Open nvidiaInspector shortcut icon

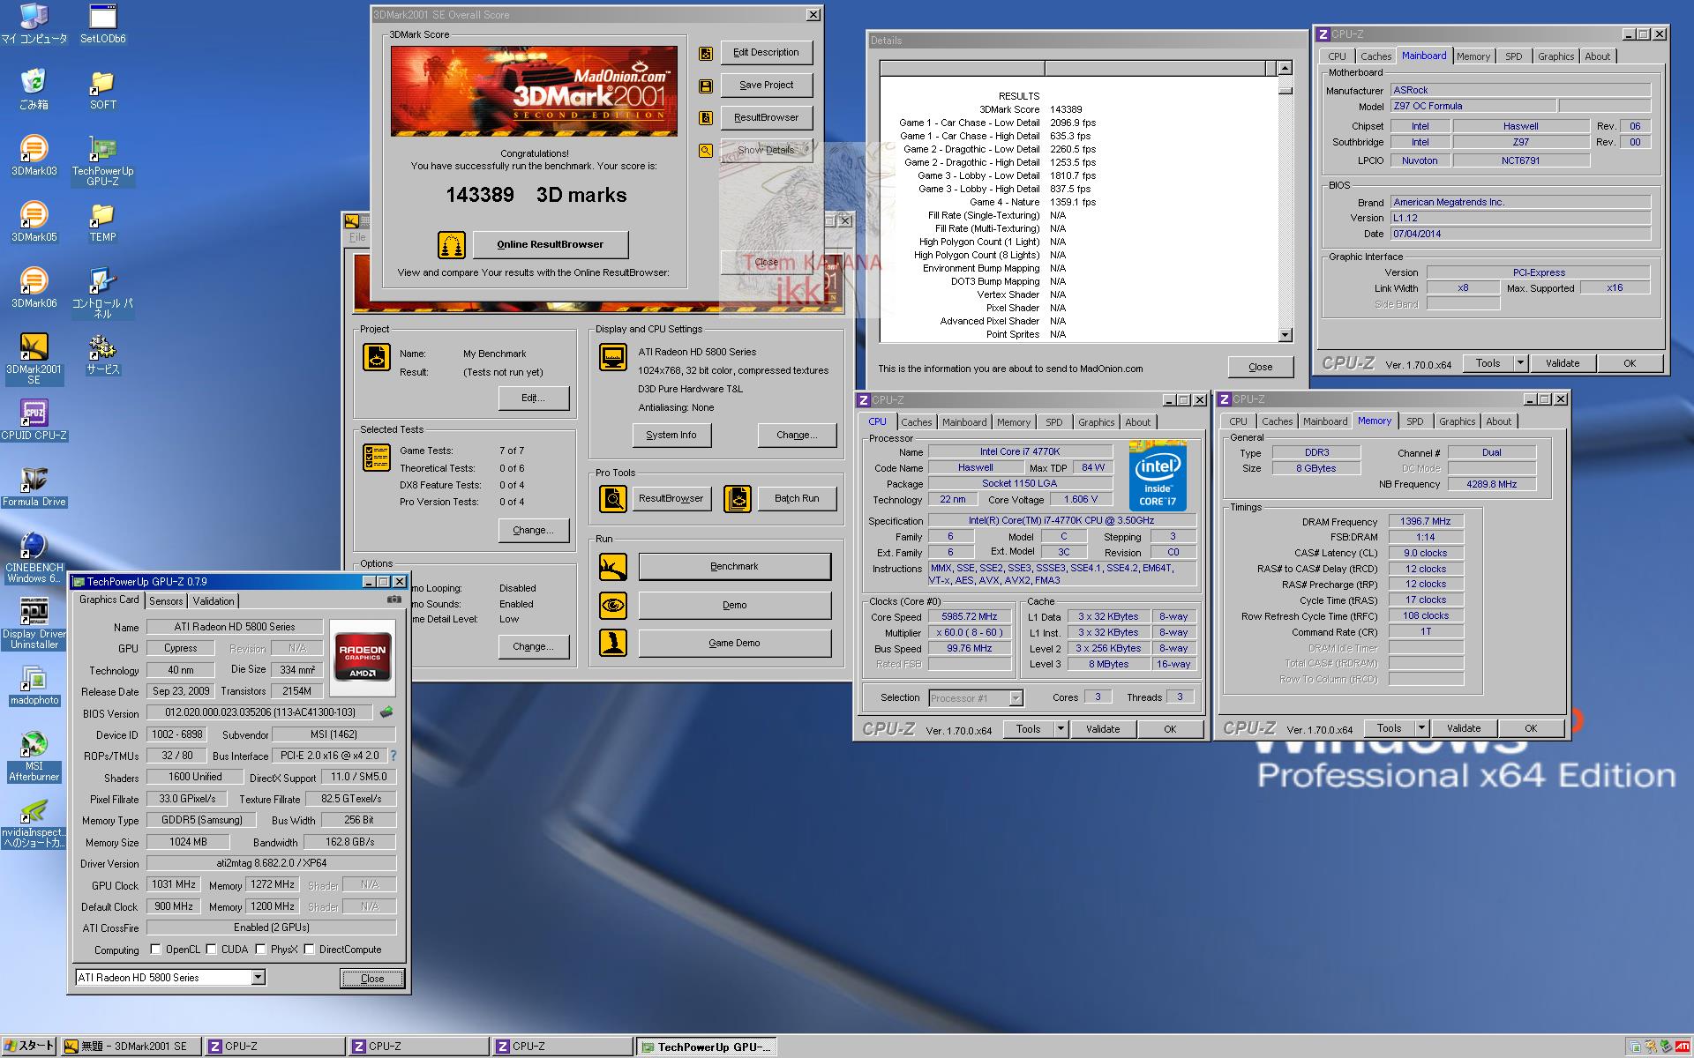tap(34, 823)
